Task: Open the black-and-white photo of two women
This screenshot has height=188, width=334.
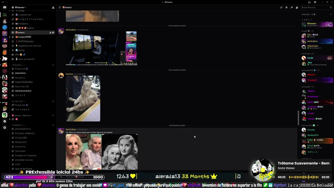Action: [x=120, y=152]
